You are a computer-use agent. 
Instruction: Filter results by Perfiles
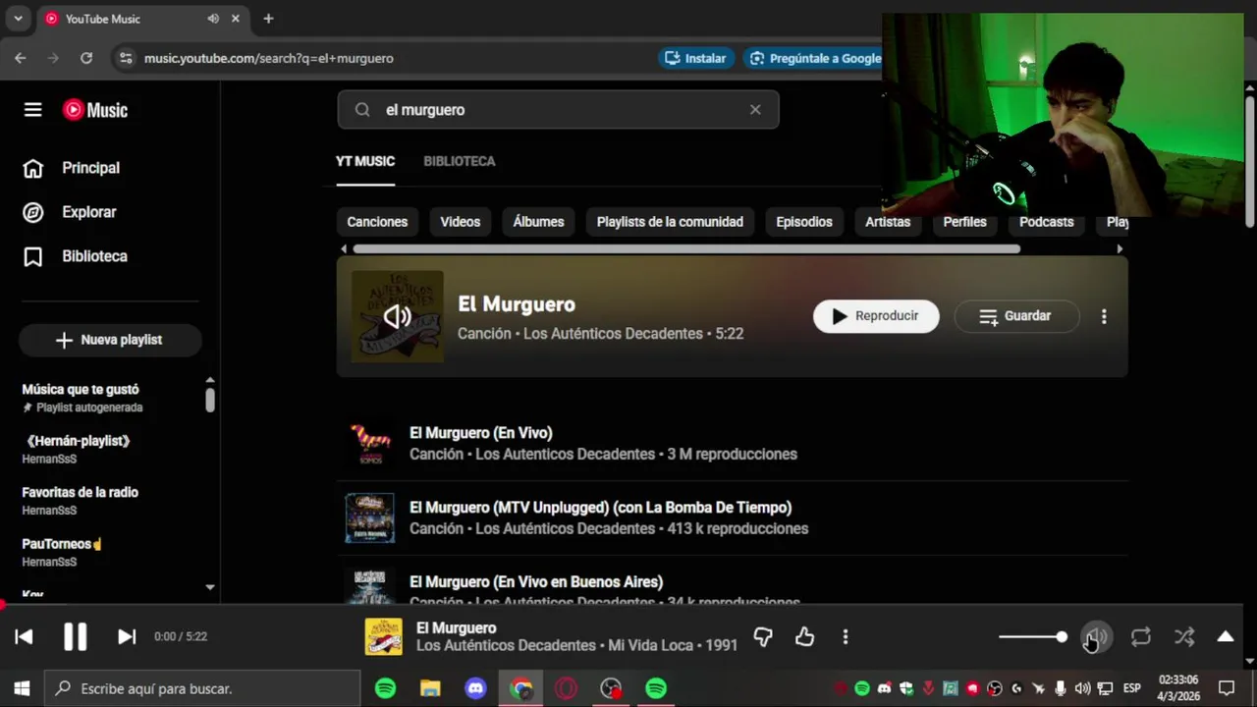[x=964, y=222]
